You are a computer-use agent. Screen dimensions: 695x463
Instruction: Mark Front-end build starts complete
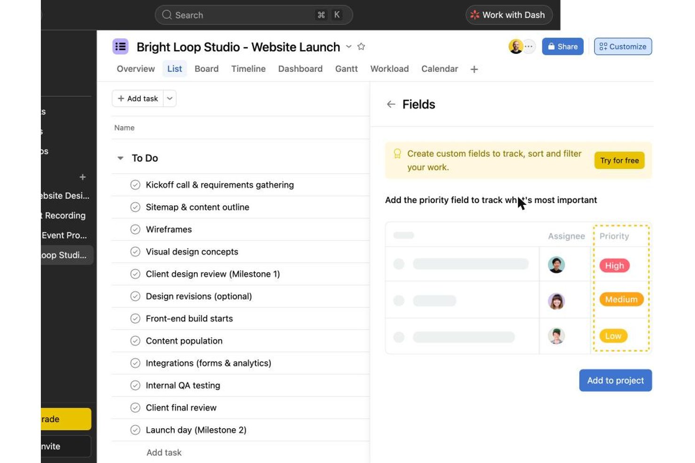pyautogui.click(x=135, y=319)
